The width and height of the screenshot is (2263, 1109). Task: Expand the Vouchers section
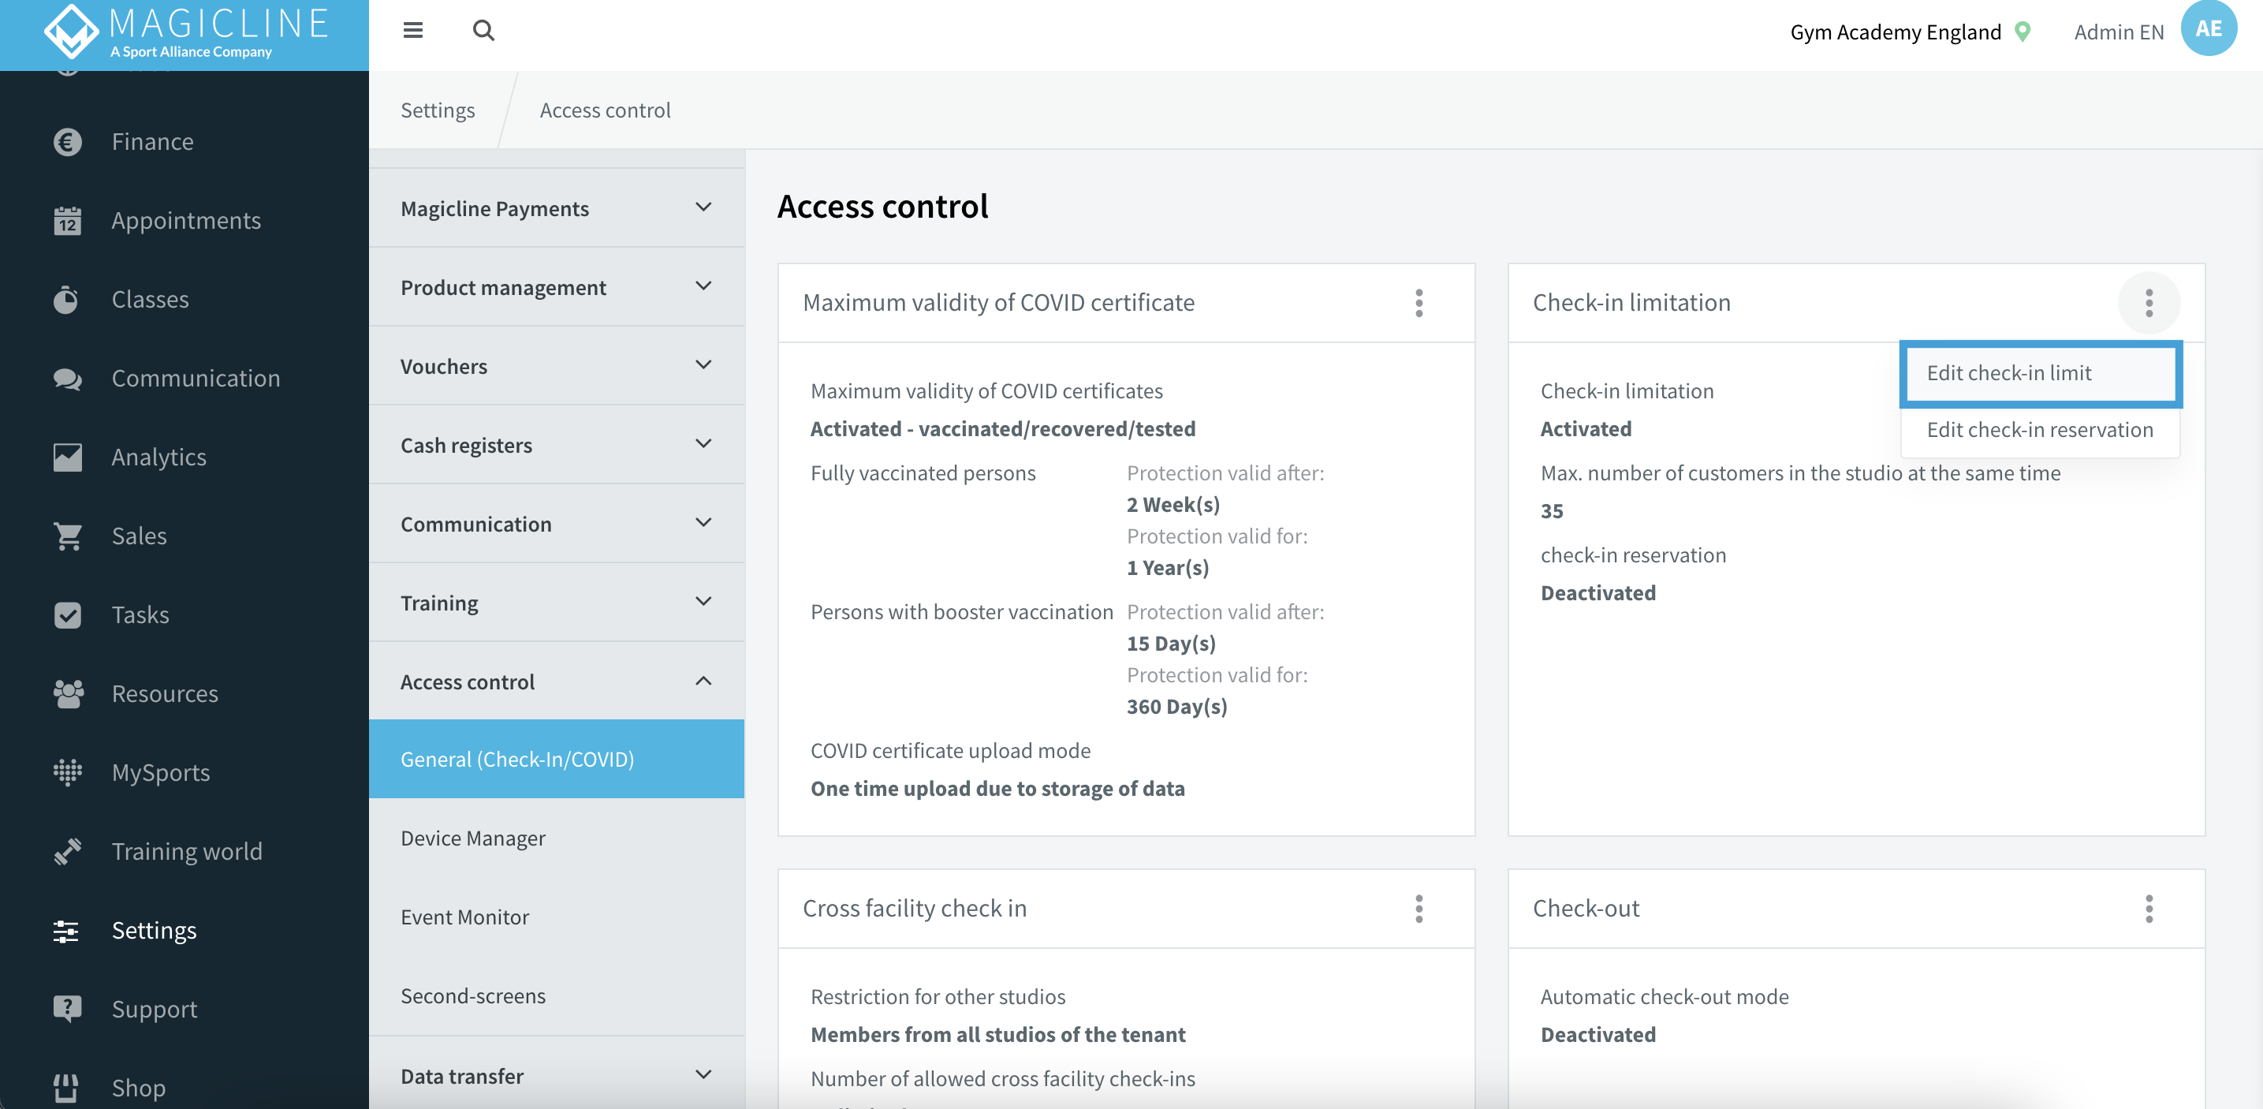557,367
